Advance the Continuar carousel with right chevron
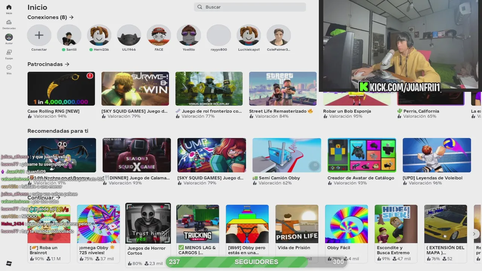This screenshot has width=482, height=271. point(474,234)
